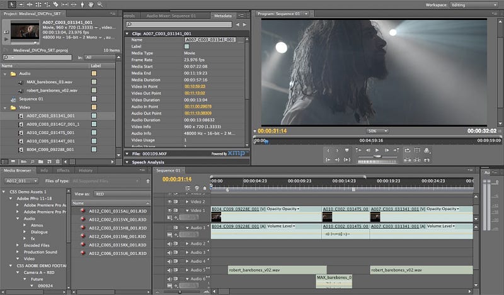Click the Set Out Point button
Viewport: 504px width, 295px height.
tap(337, 150)
